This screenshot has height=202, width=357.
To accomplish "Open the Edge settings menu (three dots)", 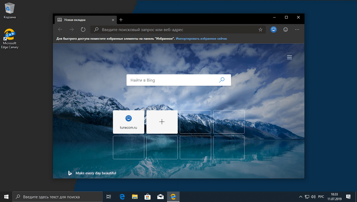I will (297, 30).
